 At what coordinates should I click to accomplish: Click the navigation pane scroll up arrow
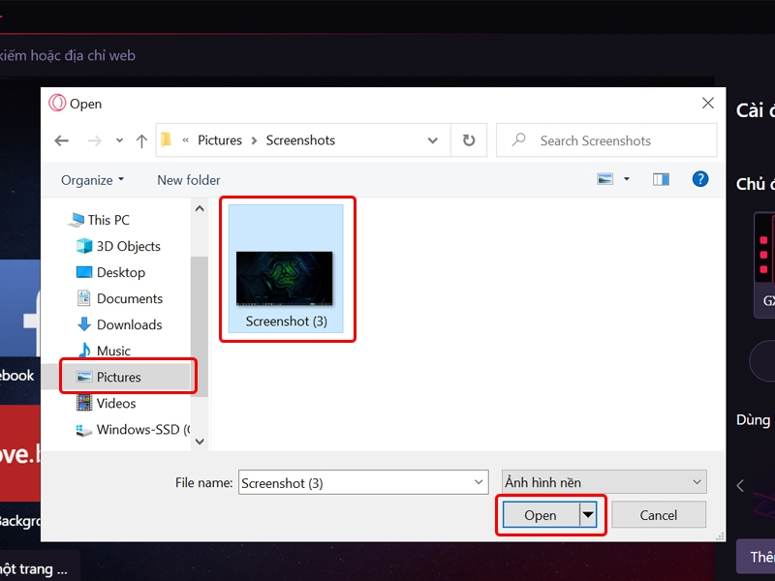[x=200, y=208]
